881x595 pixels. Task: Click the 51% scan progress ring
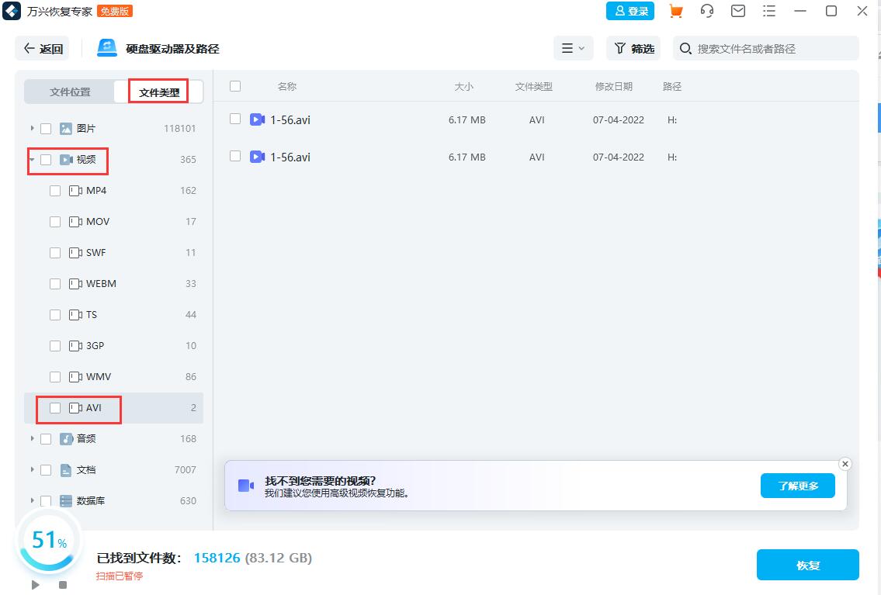click(50, 541)
